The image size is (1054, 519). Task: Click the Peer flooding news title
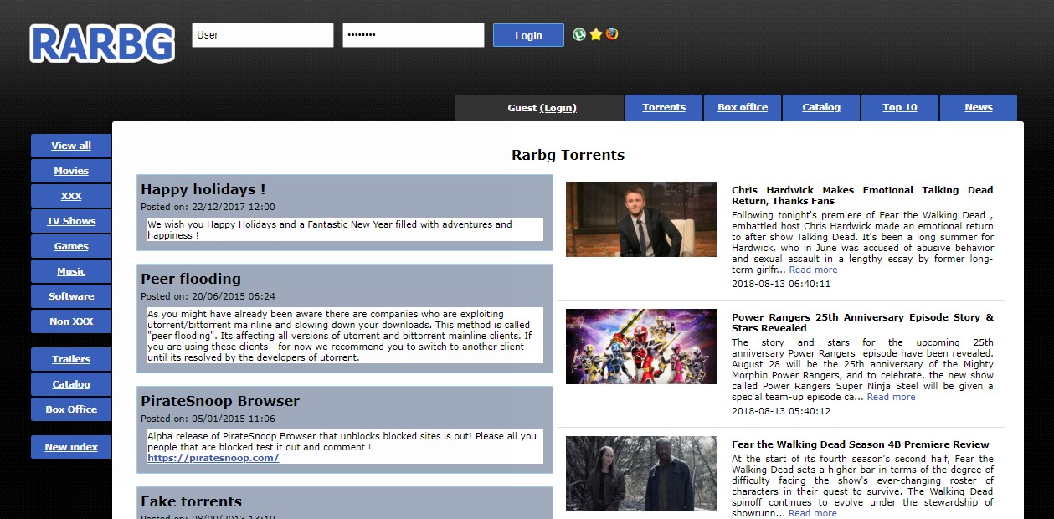click(191, 279)
